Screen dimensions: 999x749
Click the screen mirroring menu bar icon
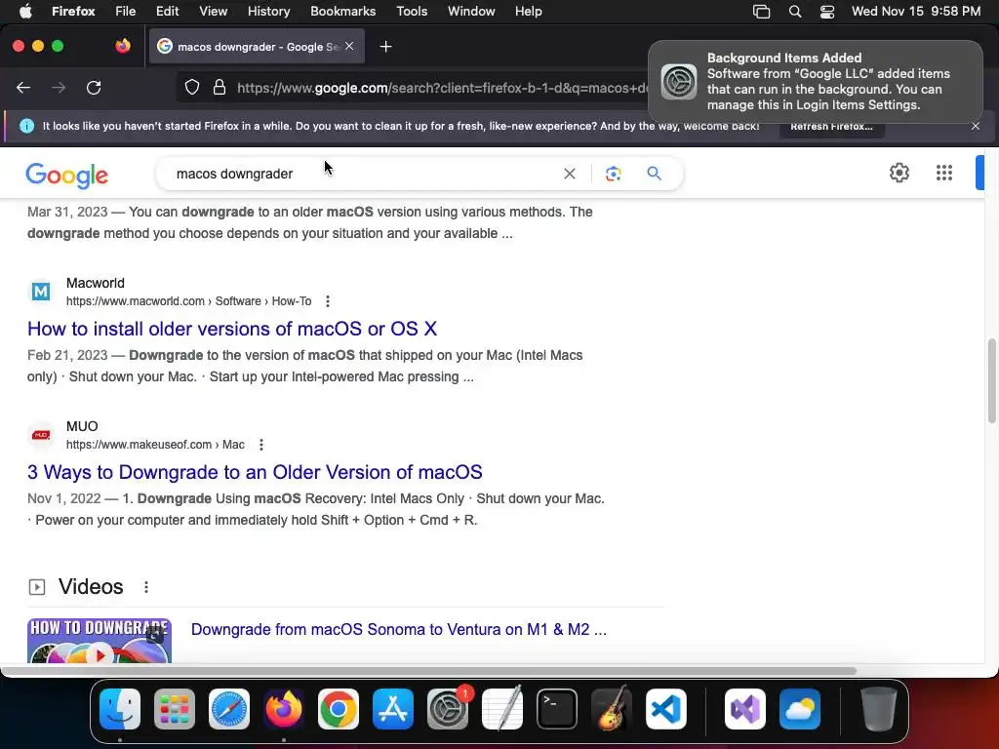[761, 12]
